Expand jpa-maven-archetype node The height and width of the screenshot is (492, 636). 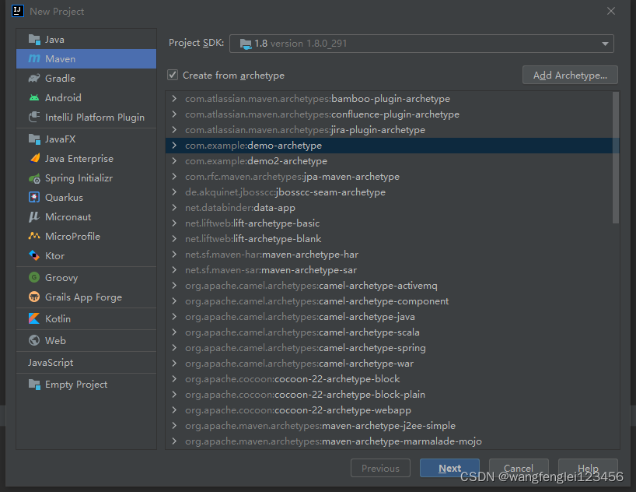click(174, 176)
